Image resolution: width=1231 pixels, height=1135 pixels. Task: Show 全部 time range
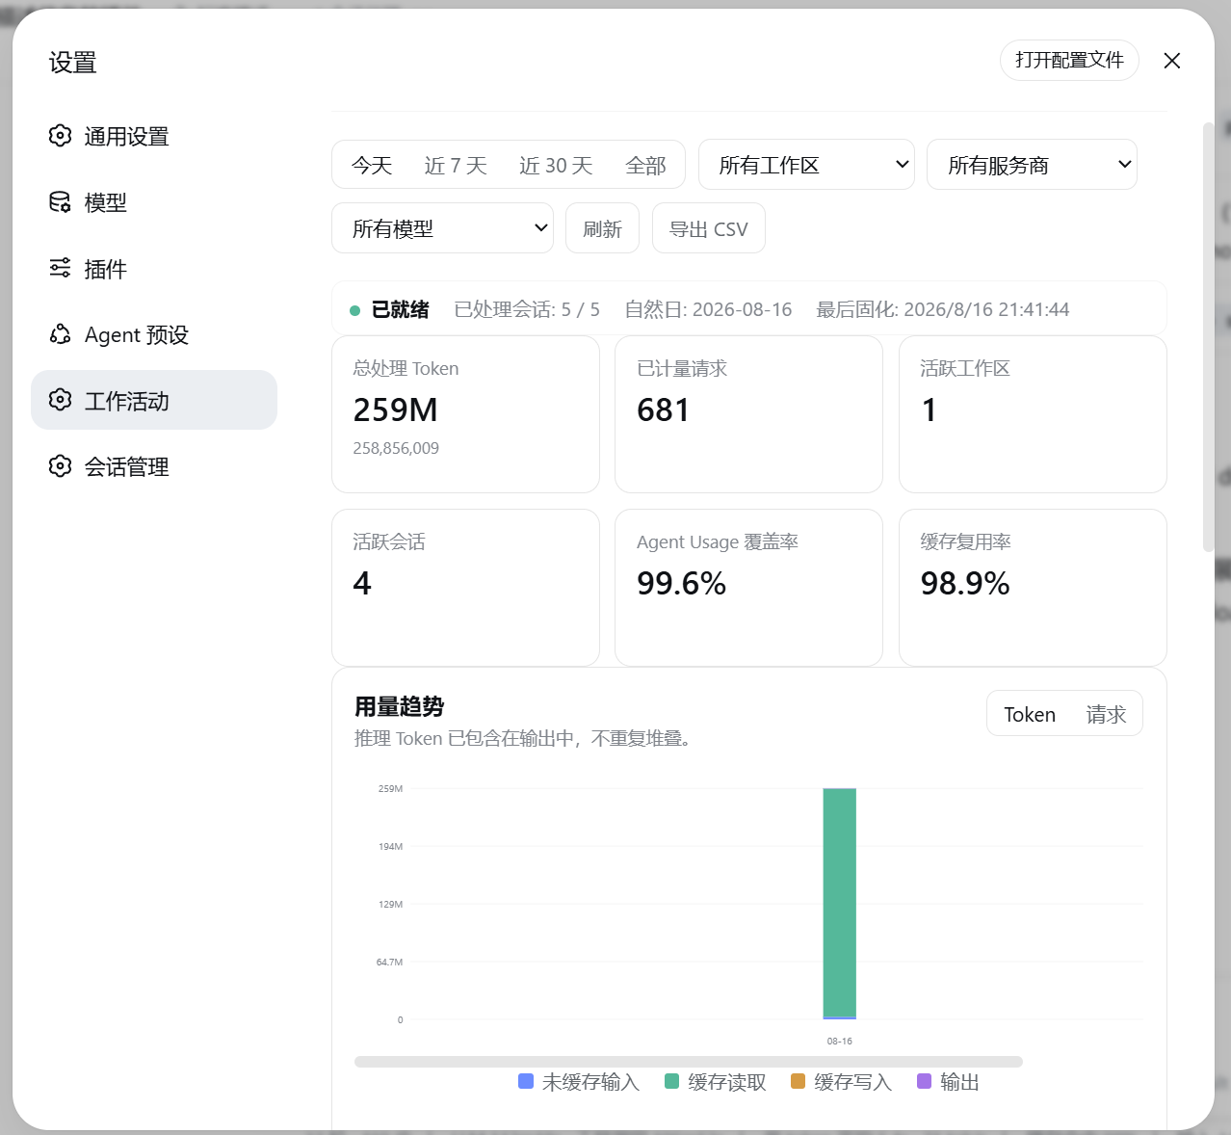(645, 166)
